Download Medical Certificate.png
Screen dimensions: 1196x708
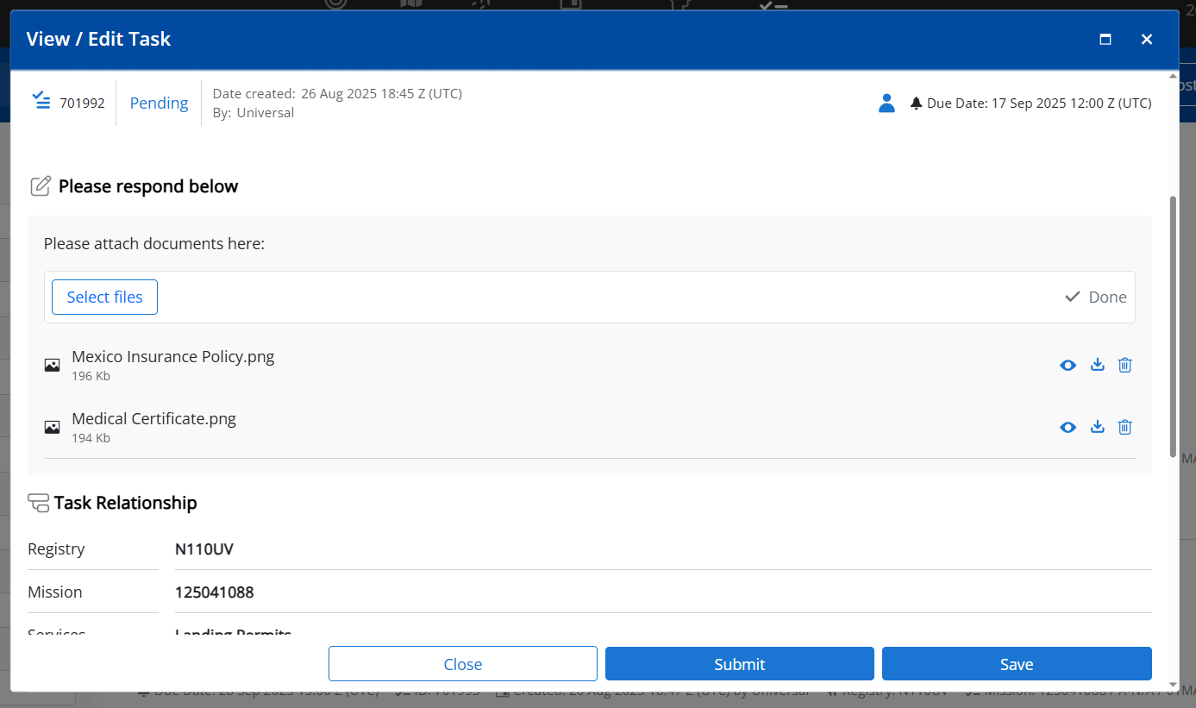1097,427
